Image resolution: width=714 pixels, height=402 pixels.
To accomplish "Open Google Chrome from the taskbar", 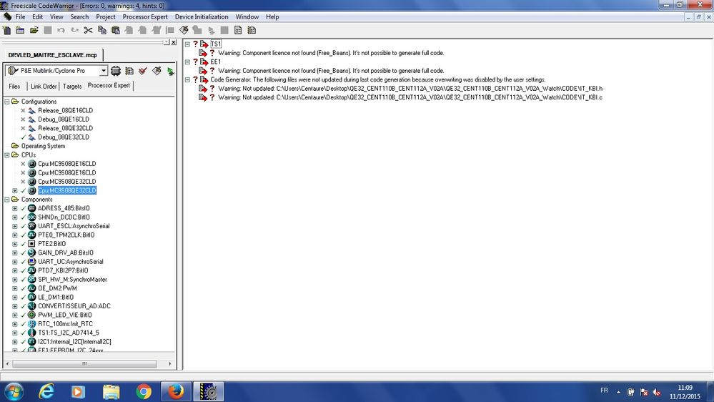I will pos(144,391).
